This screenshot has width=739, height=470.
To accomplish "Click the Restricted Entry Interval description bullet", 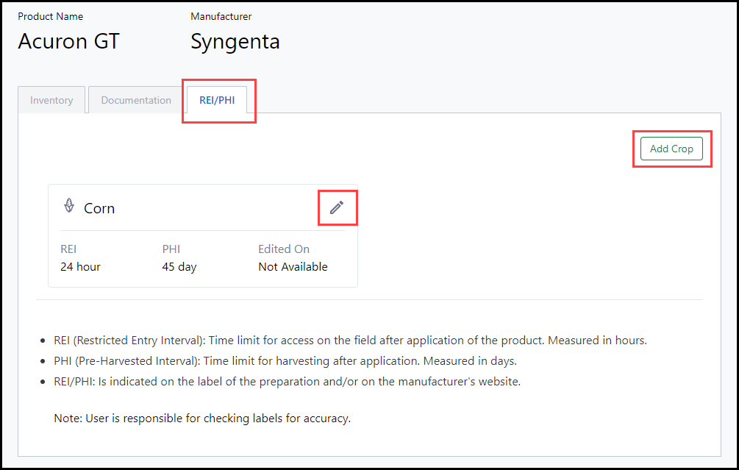I will pyautogui.click(x=350, y=341).
